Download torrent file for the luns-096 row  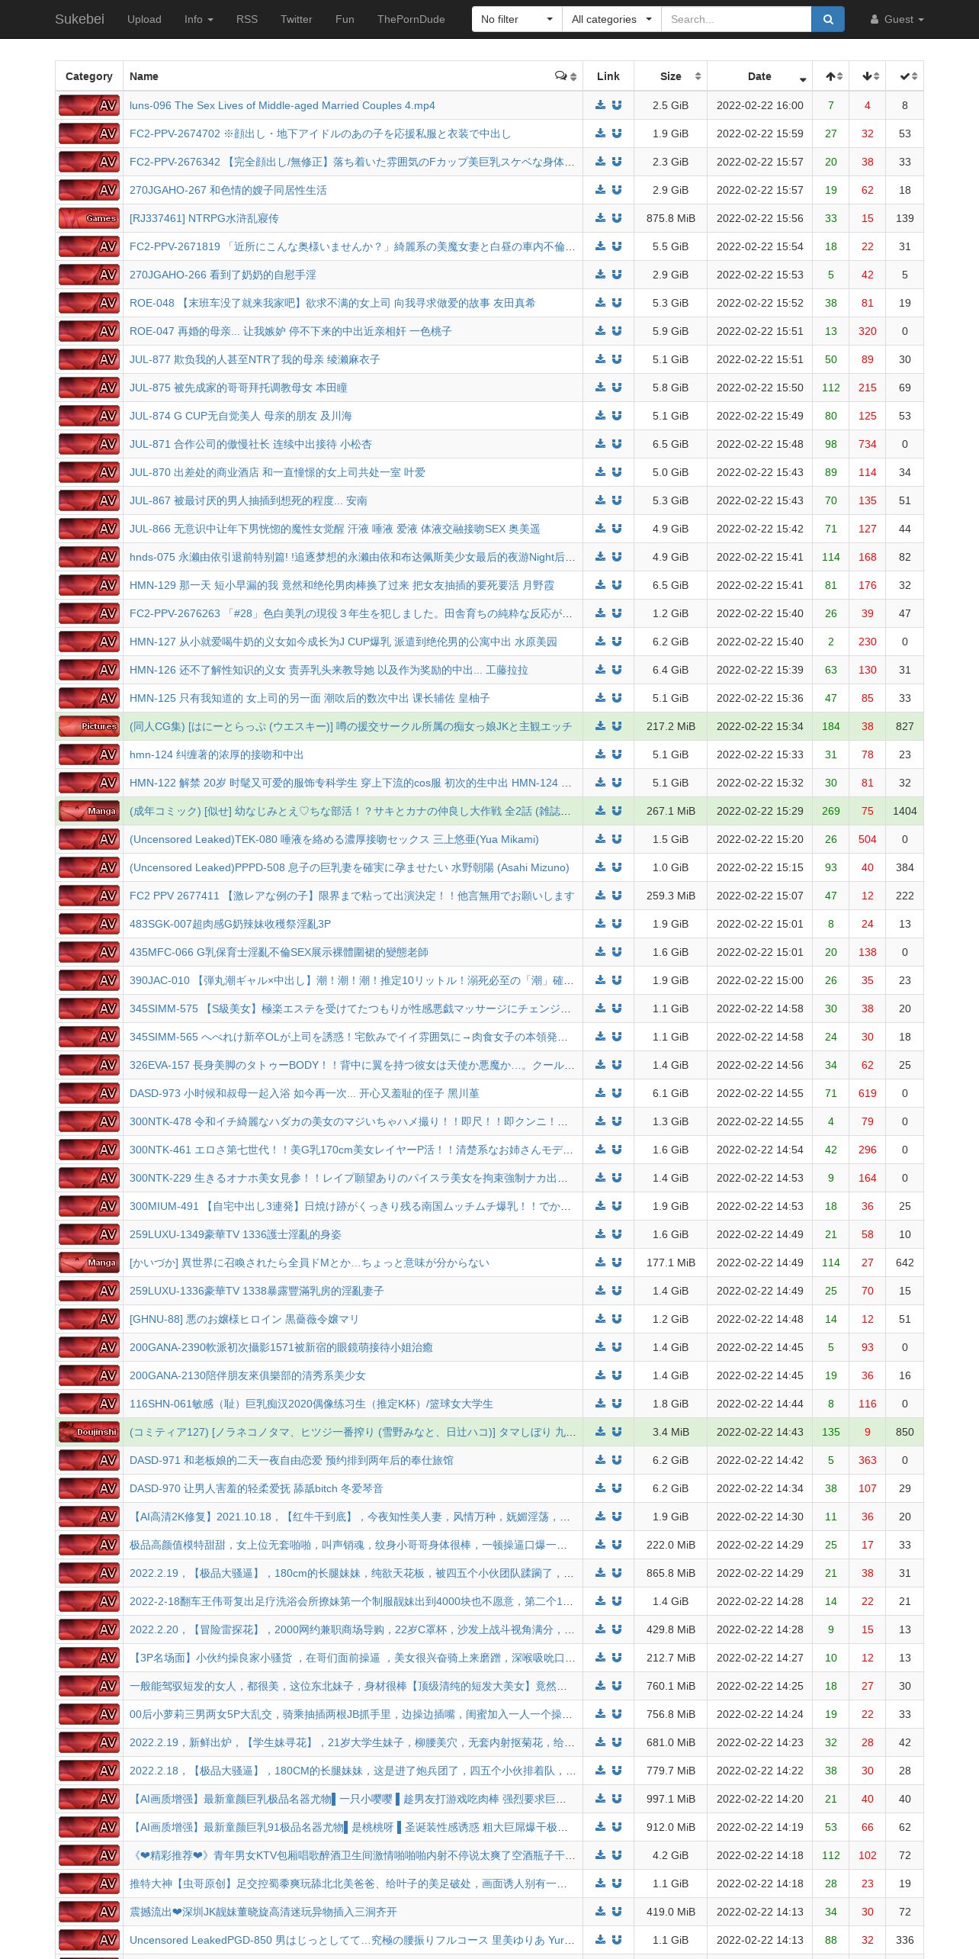600,105
